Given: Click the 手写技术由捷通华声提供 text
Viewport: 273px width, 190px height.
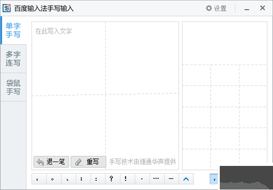Looking at the screenshot, I should [142, 162].
